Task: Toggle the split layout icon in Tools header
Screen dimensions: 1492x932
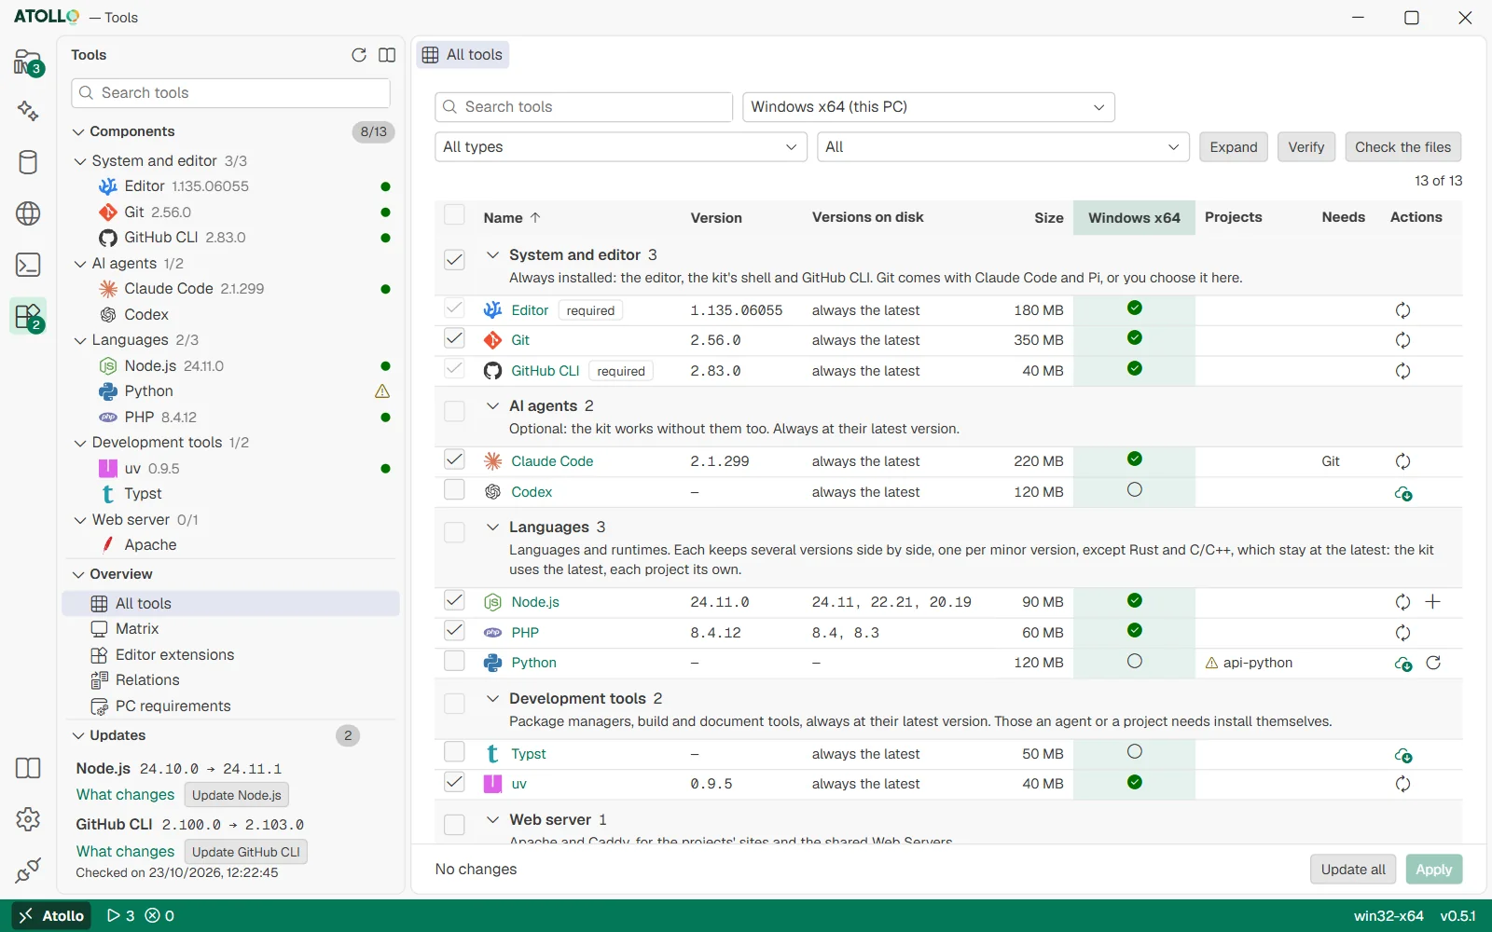Action: (x=387, y=55)
